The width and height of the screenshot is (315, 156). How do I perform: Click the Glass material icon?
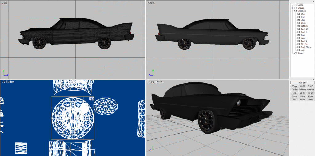pos(298,14)
